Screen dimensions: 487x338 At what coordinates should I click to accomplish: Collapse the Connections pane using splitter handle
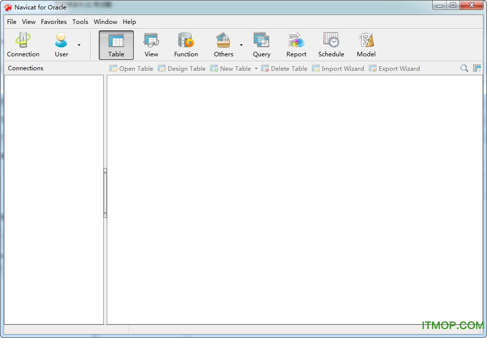pos(105,192)
